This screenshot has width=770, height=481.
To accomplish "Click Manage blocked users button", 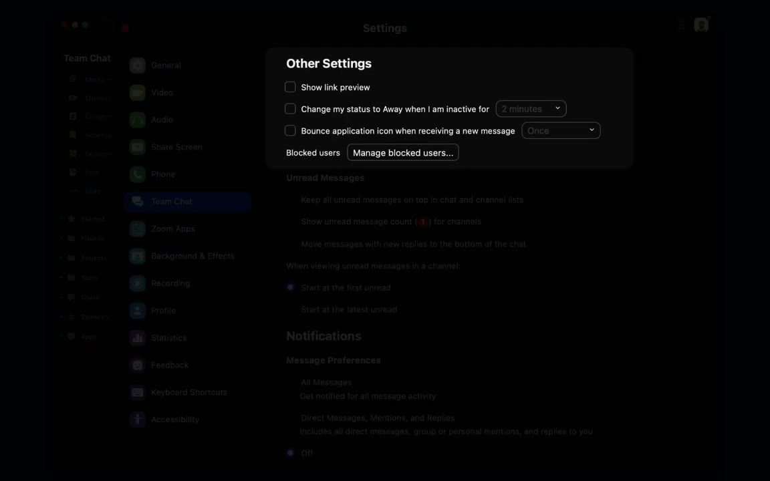I will pyautogui.click(x=402, y=152).
